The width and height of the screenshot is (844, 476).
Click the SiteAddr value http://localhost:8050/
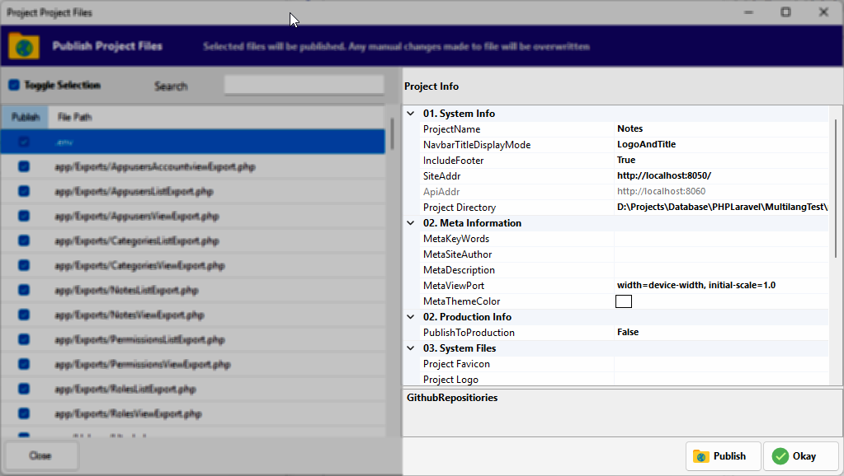pyautogui.click(x=663, y=175)
